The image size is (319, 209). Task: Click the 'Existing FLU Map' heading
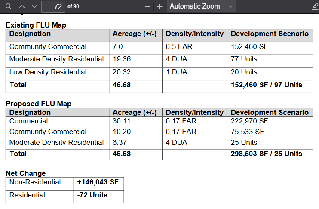pyautogui.click(x=36, y=25)
